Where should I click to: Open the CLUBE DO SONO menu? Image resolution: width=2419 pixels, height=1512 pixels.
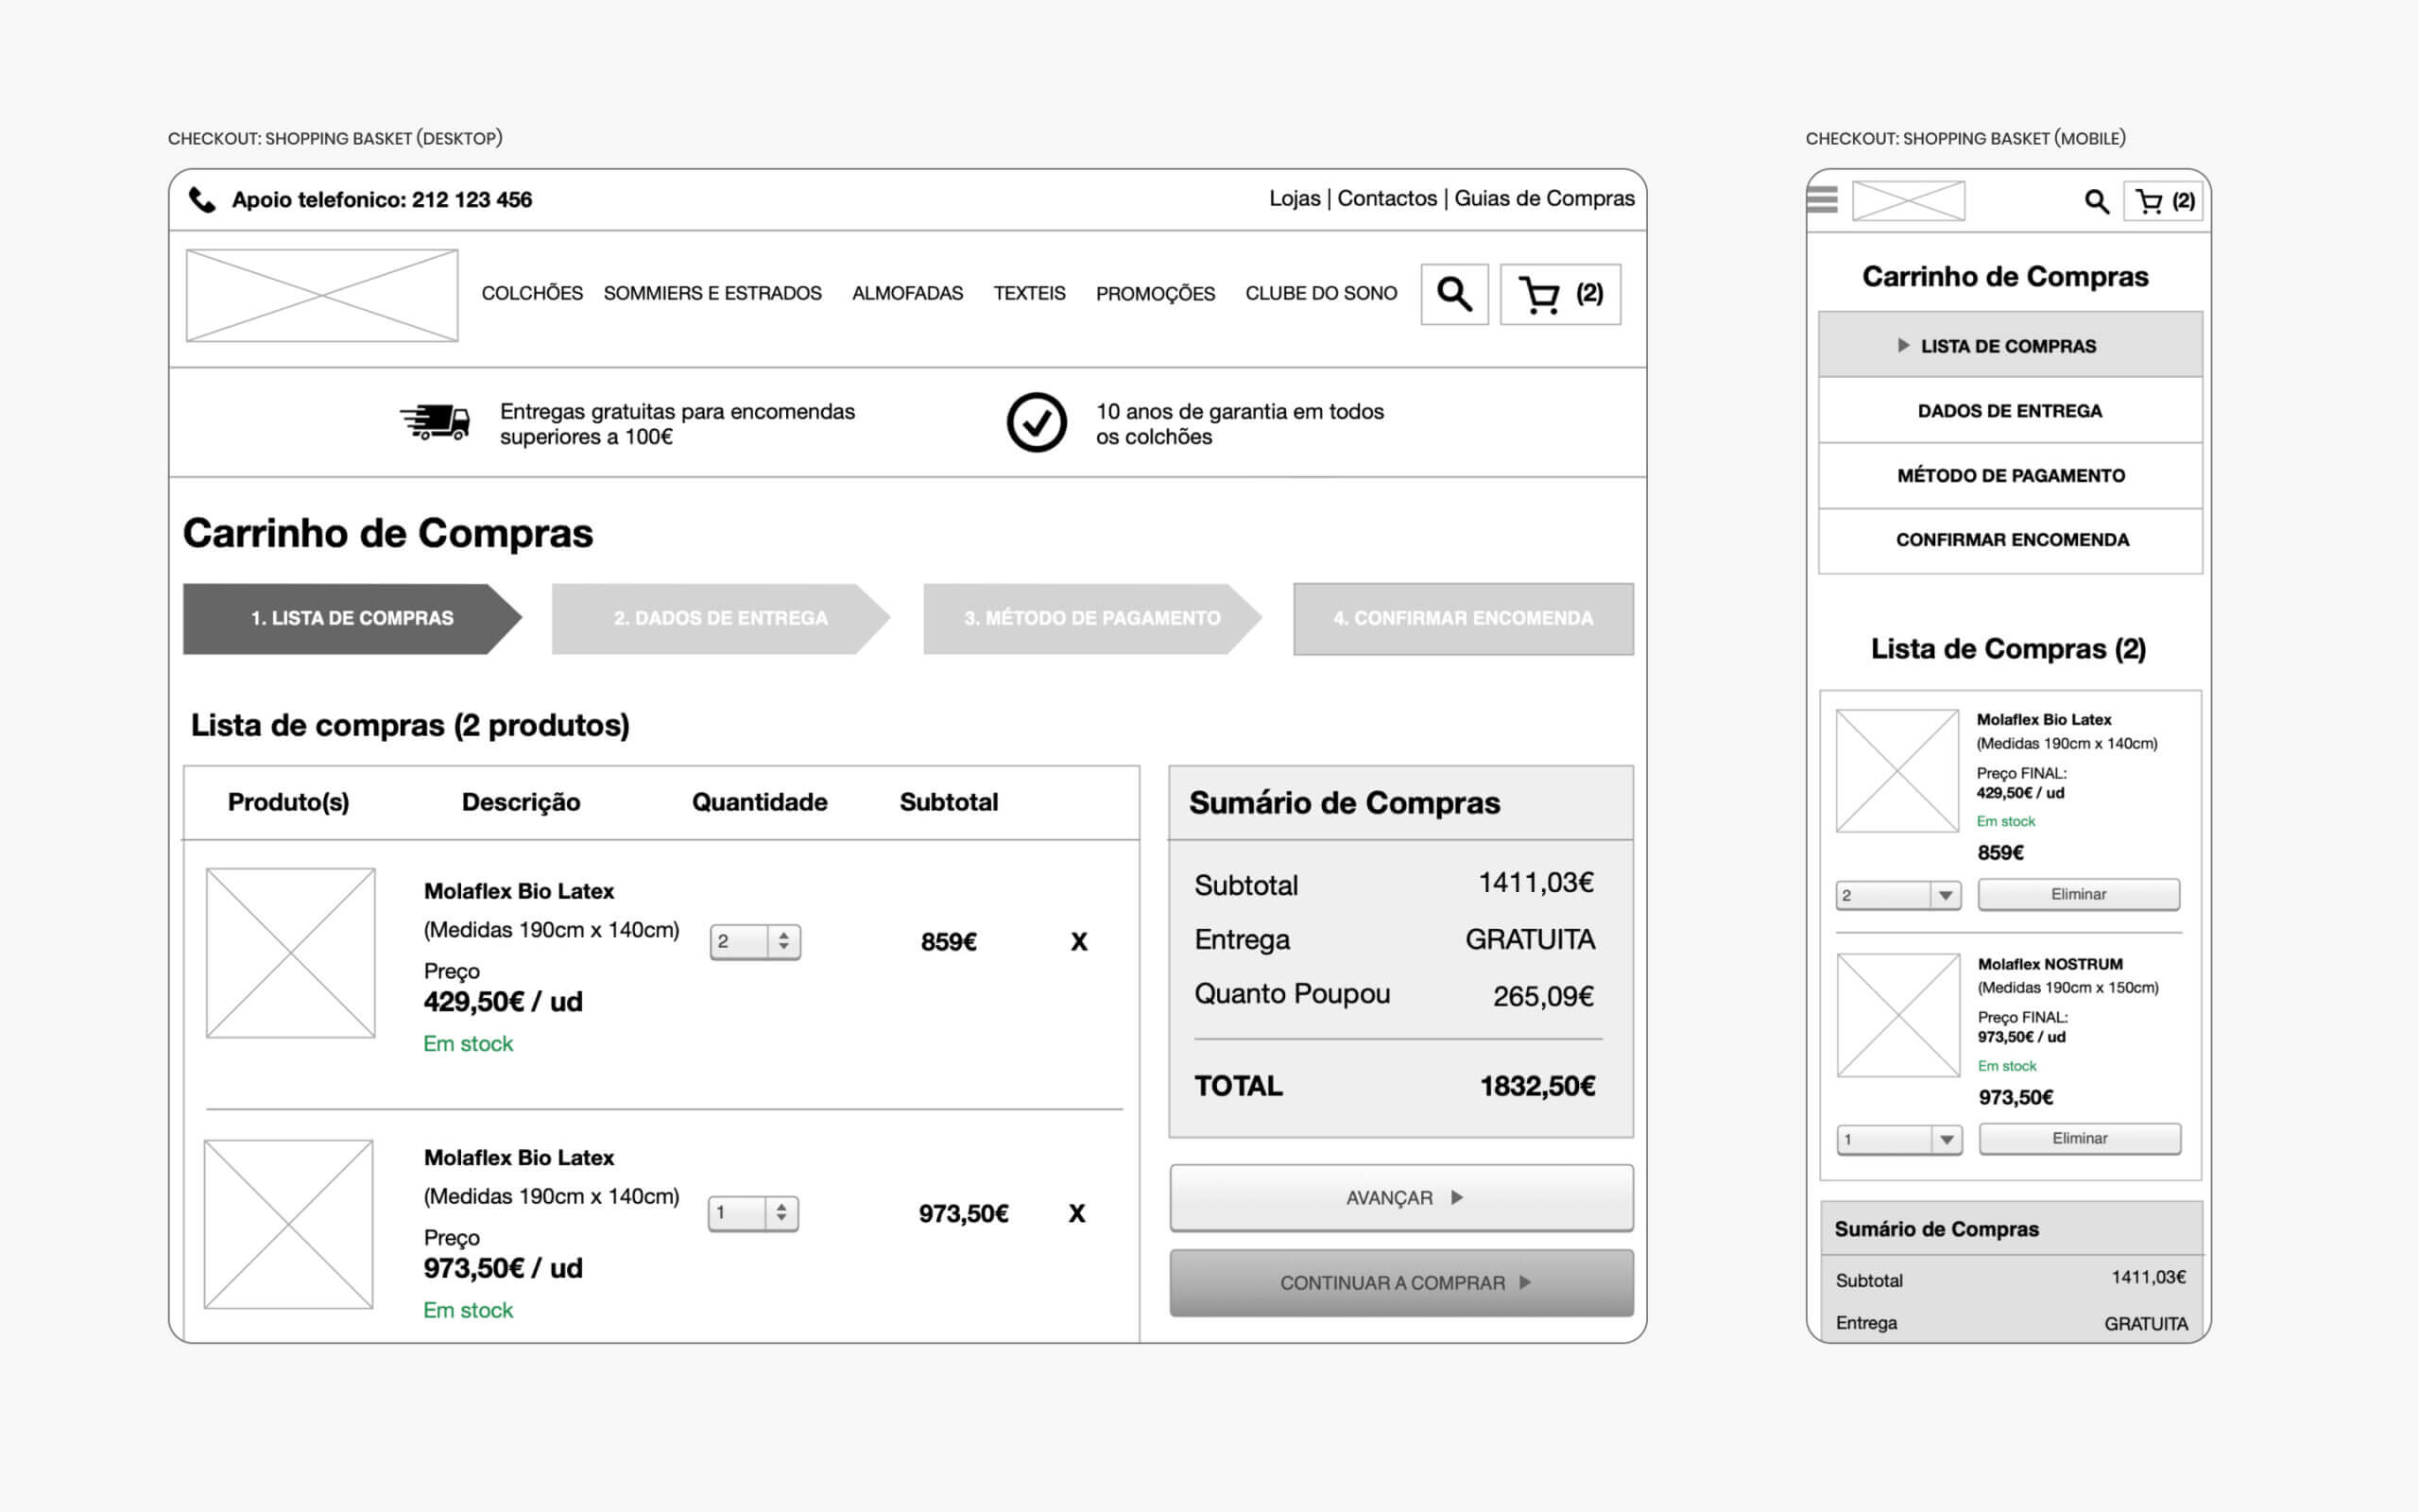point(1321,293)
